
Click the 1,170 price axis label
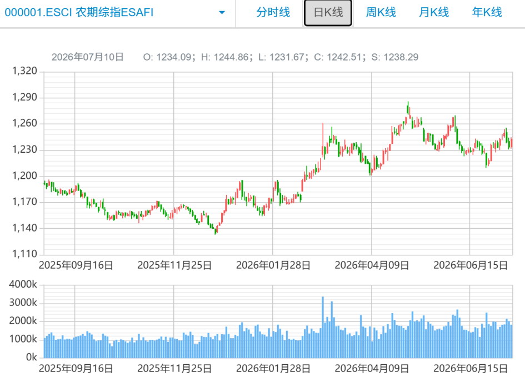click(x=24, y=202)
